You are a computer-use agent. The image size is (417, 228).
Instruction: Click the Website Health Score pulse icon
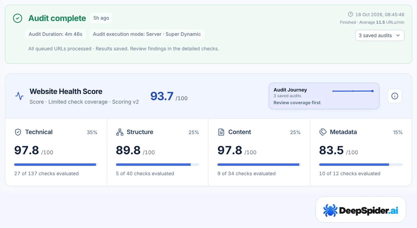coord(19,96)
